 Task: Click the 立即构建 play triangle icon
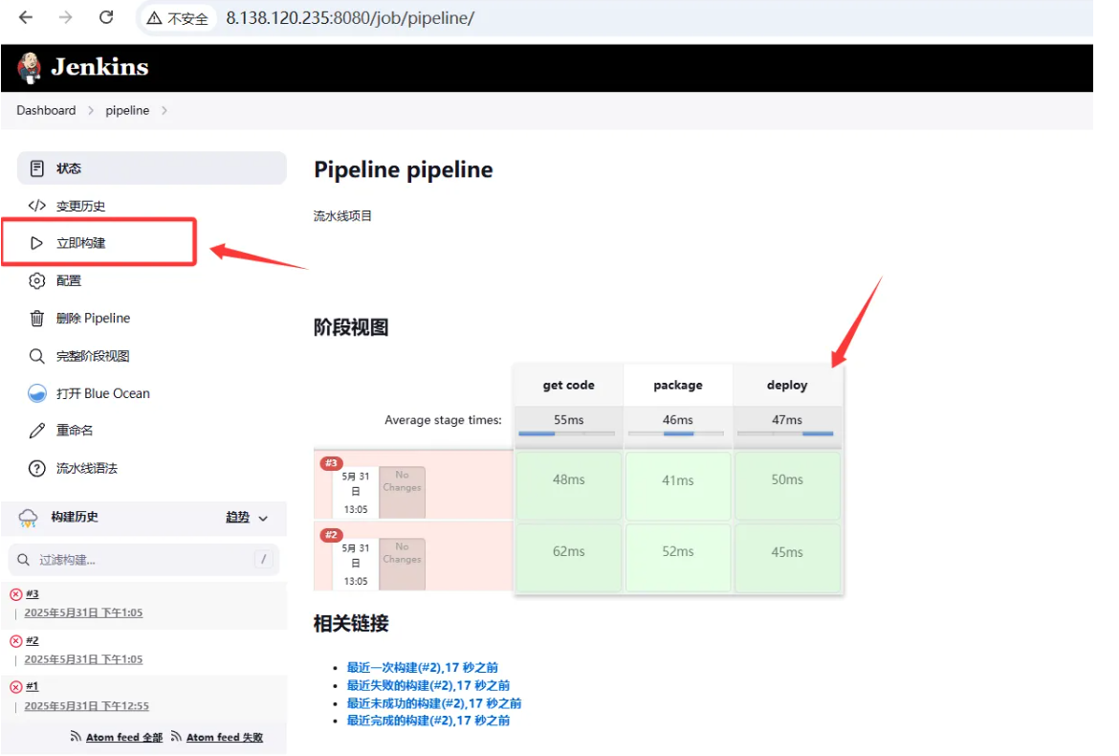[x=37, y=243]
